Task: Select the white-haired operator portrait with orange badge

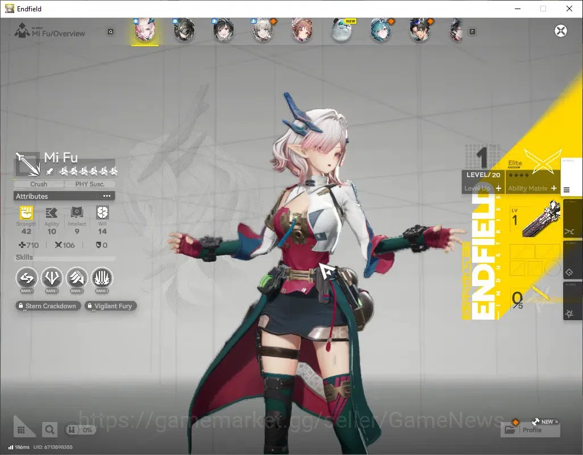Action: click(x=263, y=31)
